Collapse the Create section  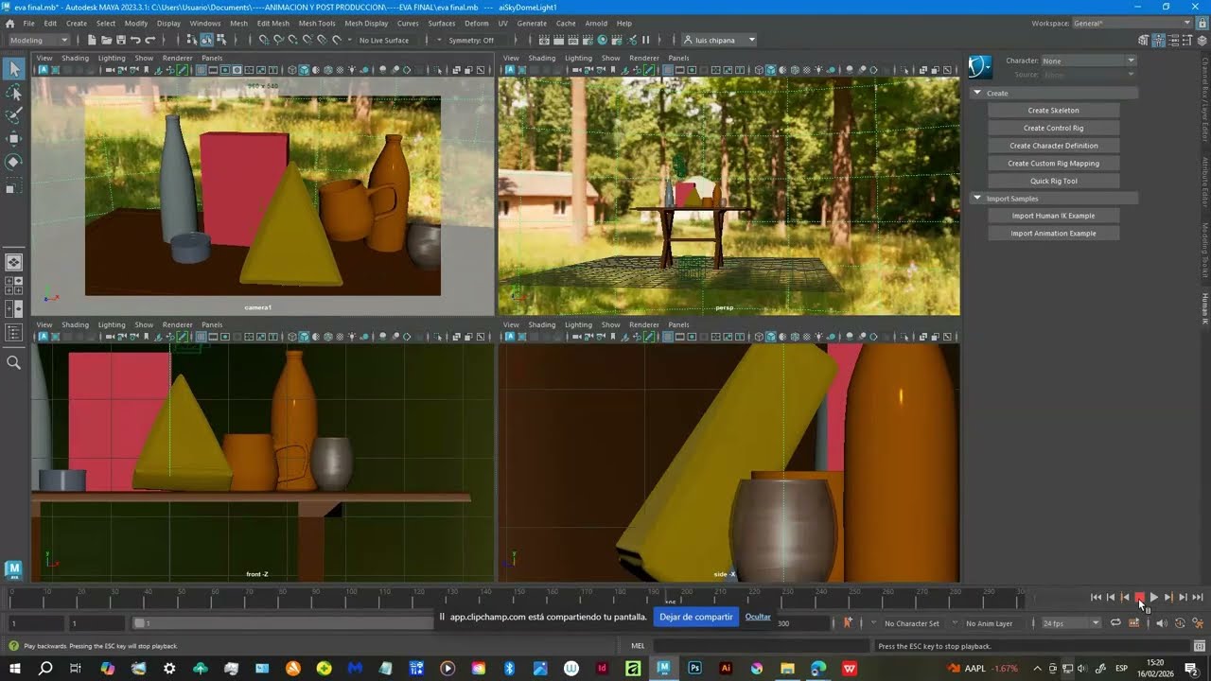click(x=978, y=93)
